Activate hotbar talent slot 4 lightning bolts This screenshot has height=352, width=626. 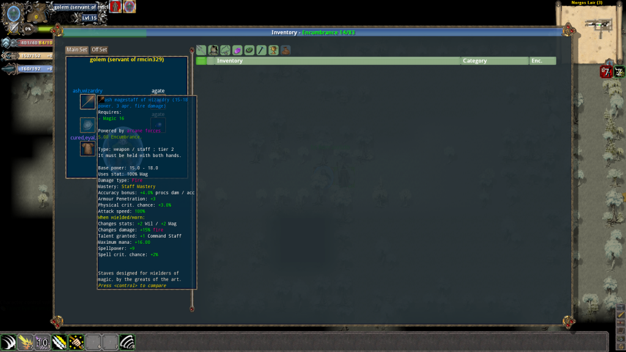pos(59,342)
